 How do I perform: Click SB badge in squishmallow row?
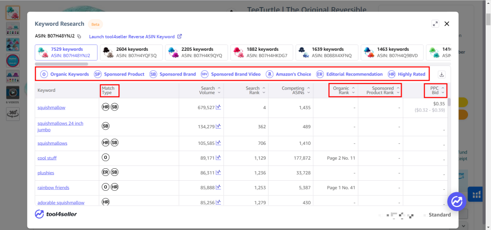tap(115, 107)
